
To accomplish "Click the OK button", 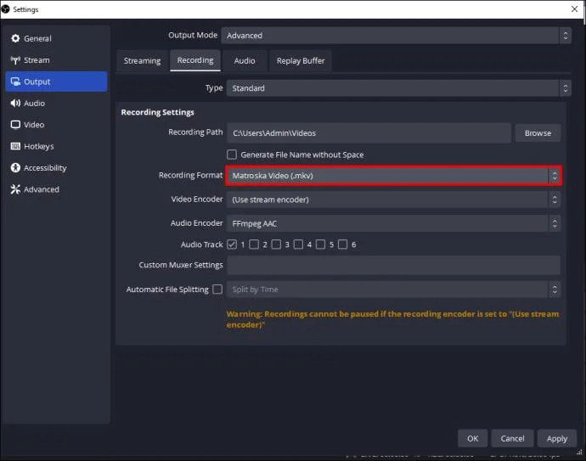I will coord(473,438).
